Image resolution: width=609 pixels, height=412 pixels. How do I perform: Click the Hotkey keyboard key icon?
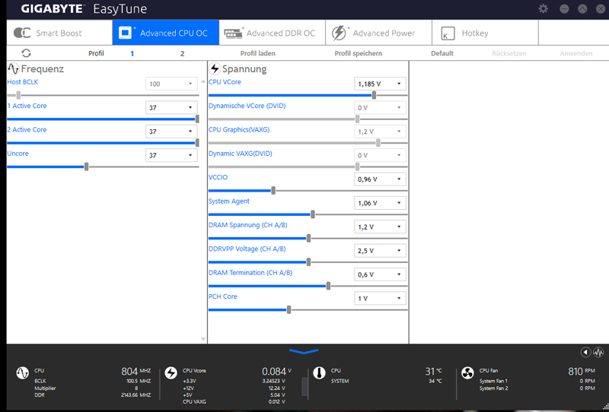pos(448,33)
